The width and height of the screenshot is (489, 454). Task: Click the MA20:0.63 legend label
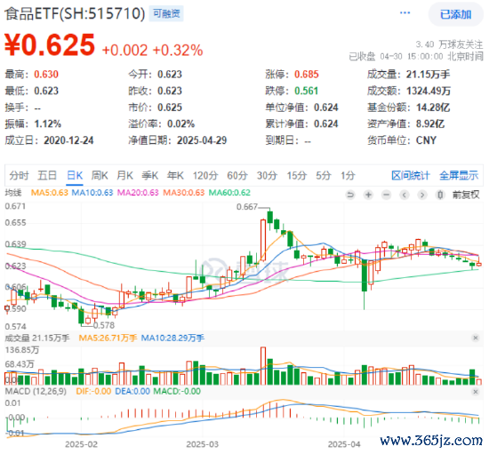138,193
